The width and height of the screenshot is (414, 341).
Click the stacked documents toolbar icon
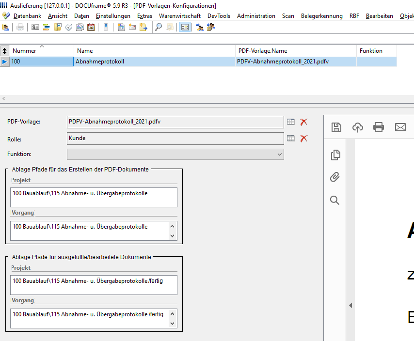(x=80, y=27)
